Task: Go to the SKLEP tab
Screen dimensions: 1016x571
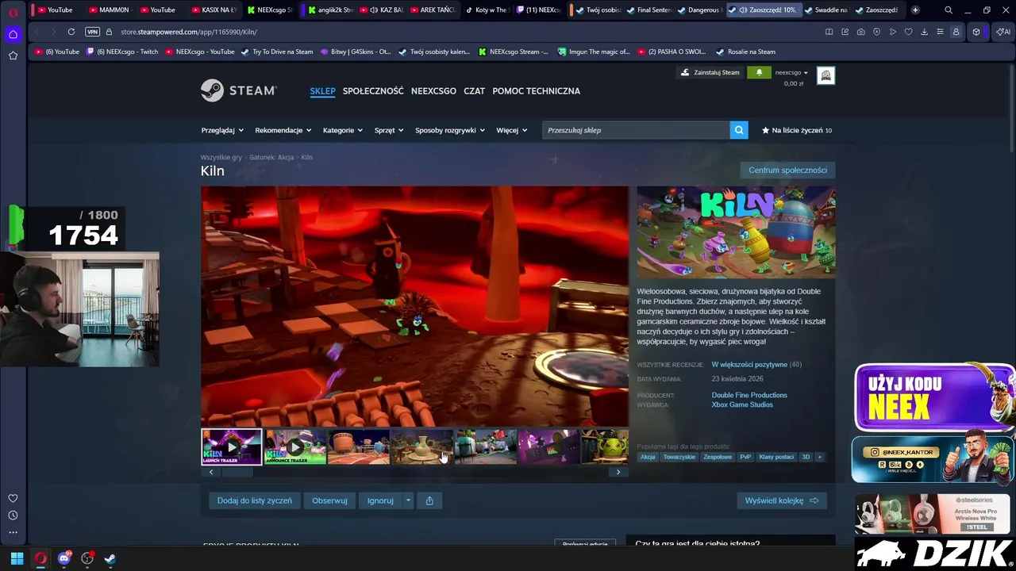Action: pos(322,90)
